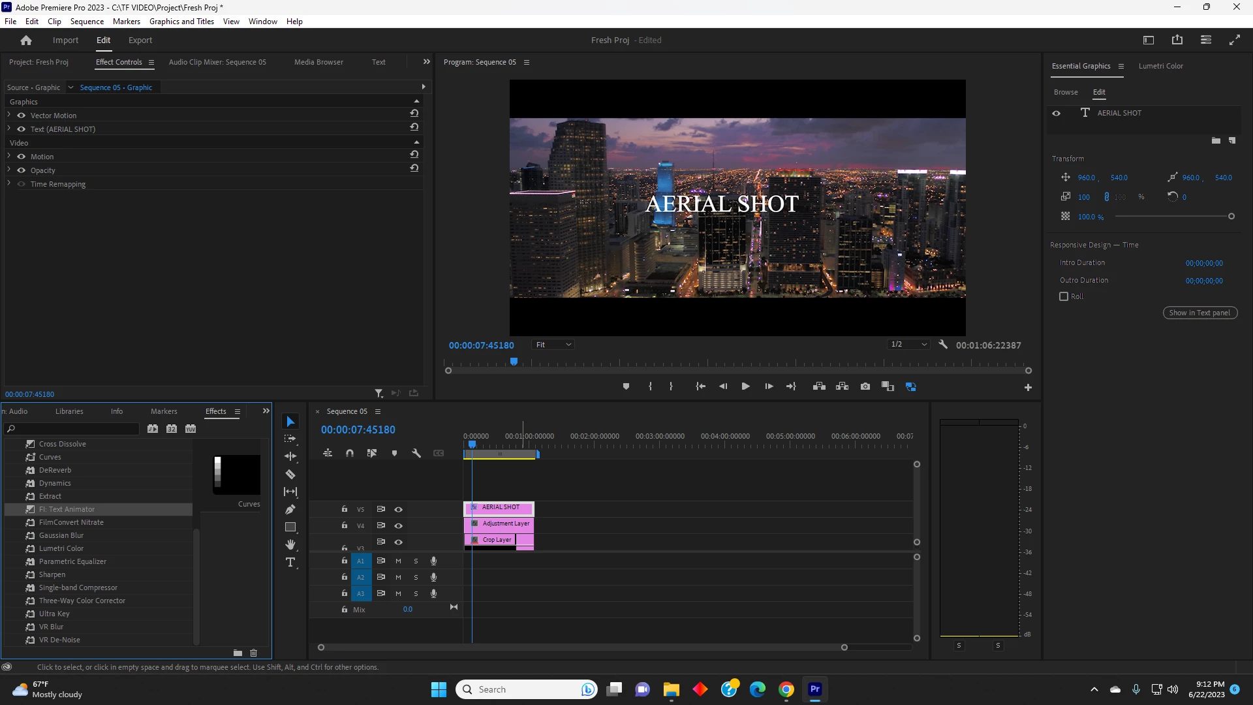The width and height of the screenshot is (1253, 705).
Task: Select the Pen tool
Action: tap(290, 509)
